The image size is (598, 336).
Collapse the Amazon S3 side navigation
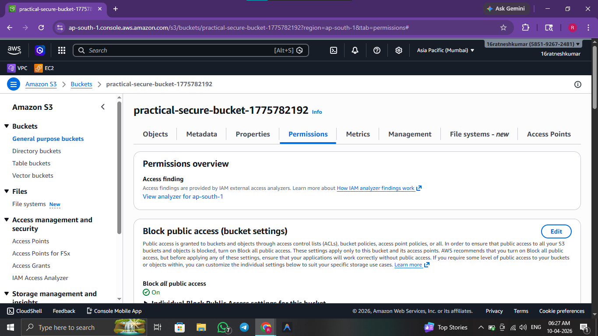click(103, 107)
